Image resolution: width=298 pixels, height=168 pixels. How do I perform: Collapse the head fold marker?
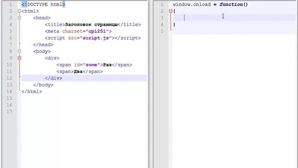pyautogui.click(x=19, y=18)
